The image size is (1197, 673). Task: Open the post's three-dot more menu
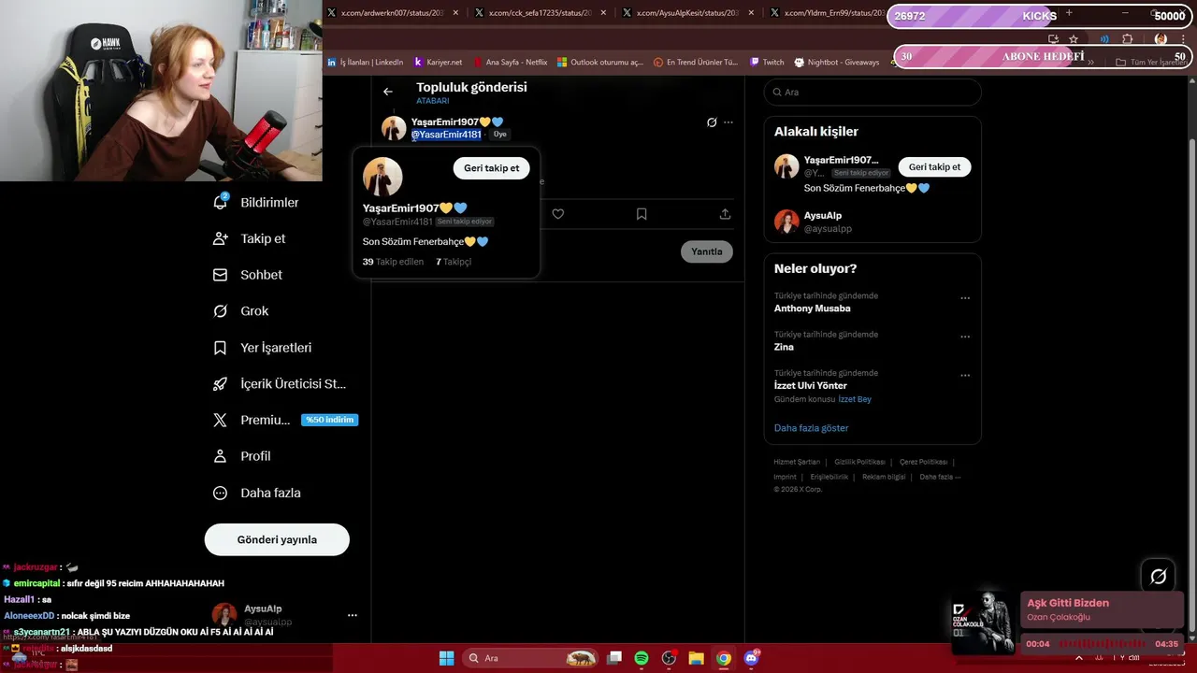coord(728,122)
